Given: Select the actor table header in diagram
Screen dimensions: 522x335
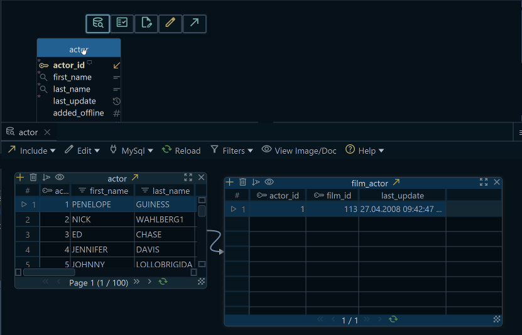Looking at the screenshot, I should [x=79, y=48].
